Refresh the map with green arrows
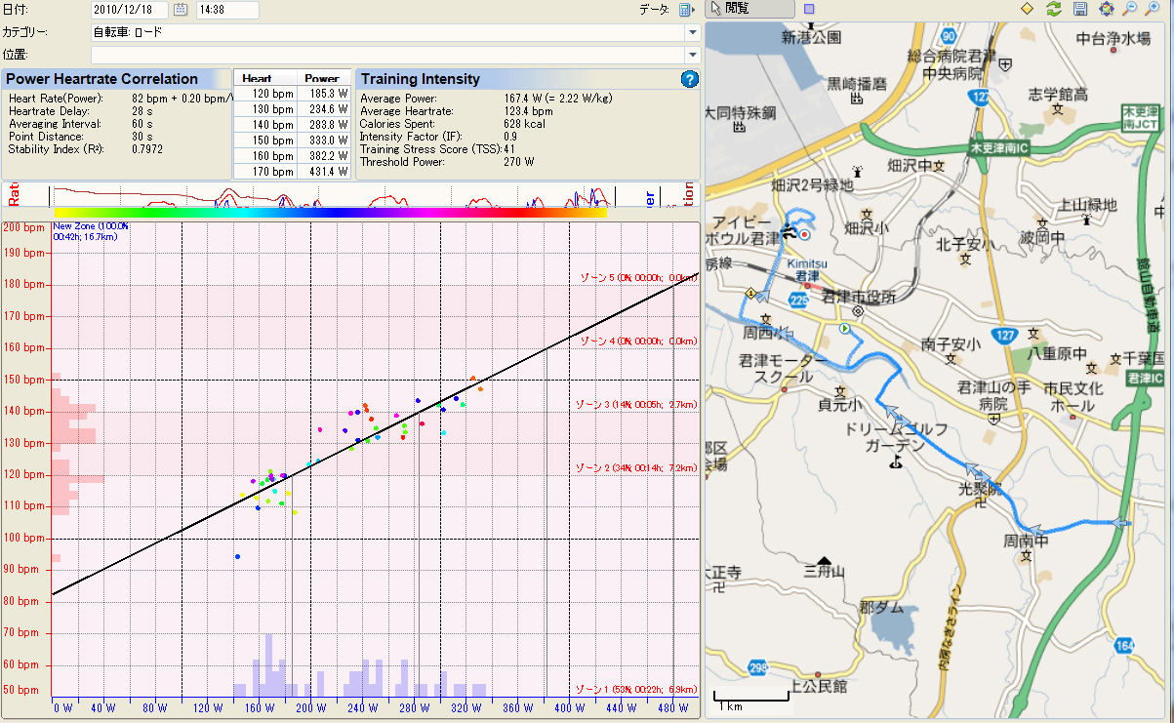 1053,9
